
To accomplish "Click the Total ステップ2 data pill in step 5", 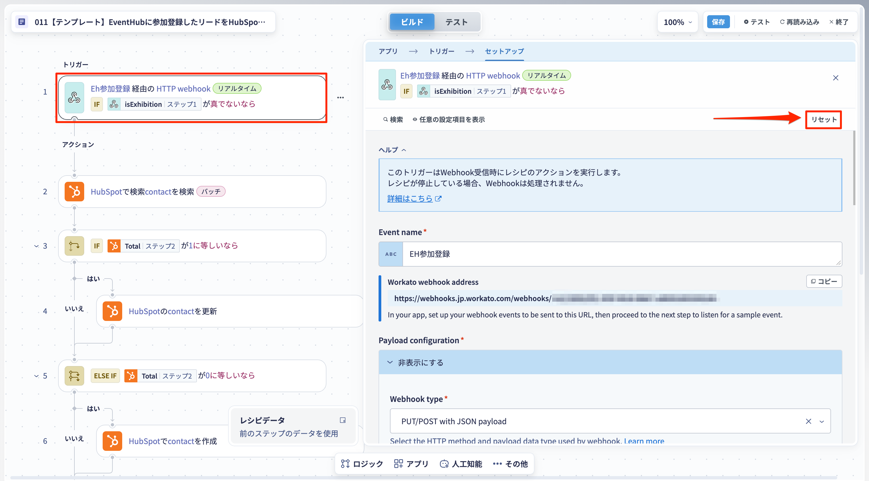I will [160, 376].
